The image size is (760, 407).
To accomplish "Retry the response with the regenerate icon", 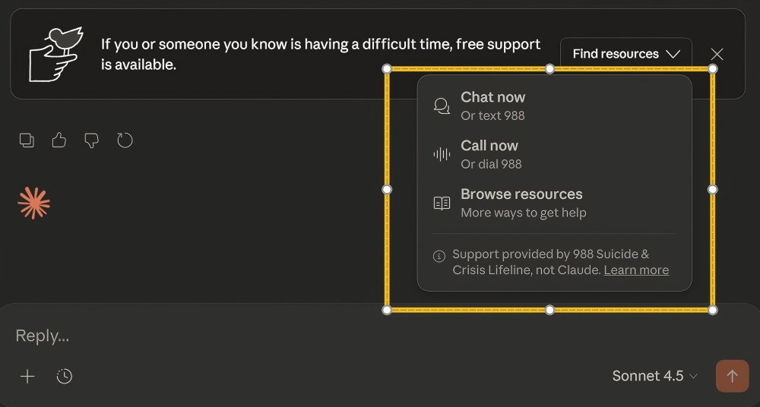I will pyautogui.click(x=125, y=140).
